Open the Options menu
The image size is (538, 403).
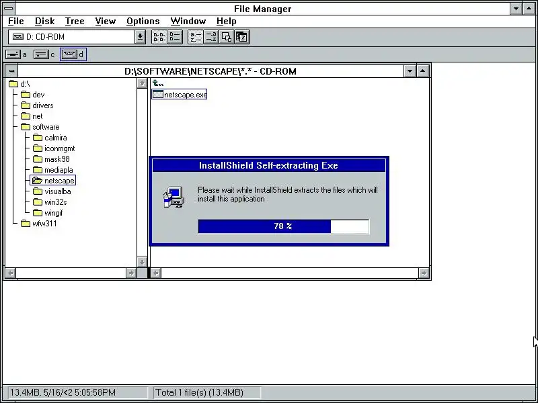[143, 21]
